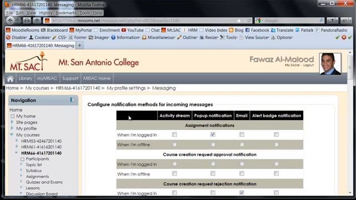The image size is (356, 200).
Task: Click the Logout link
Action: tap(308, 65)
